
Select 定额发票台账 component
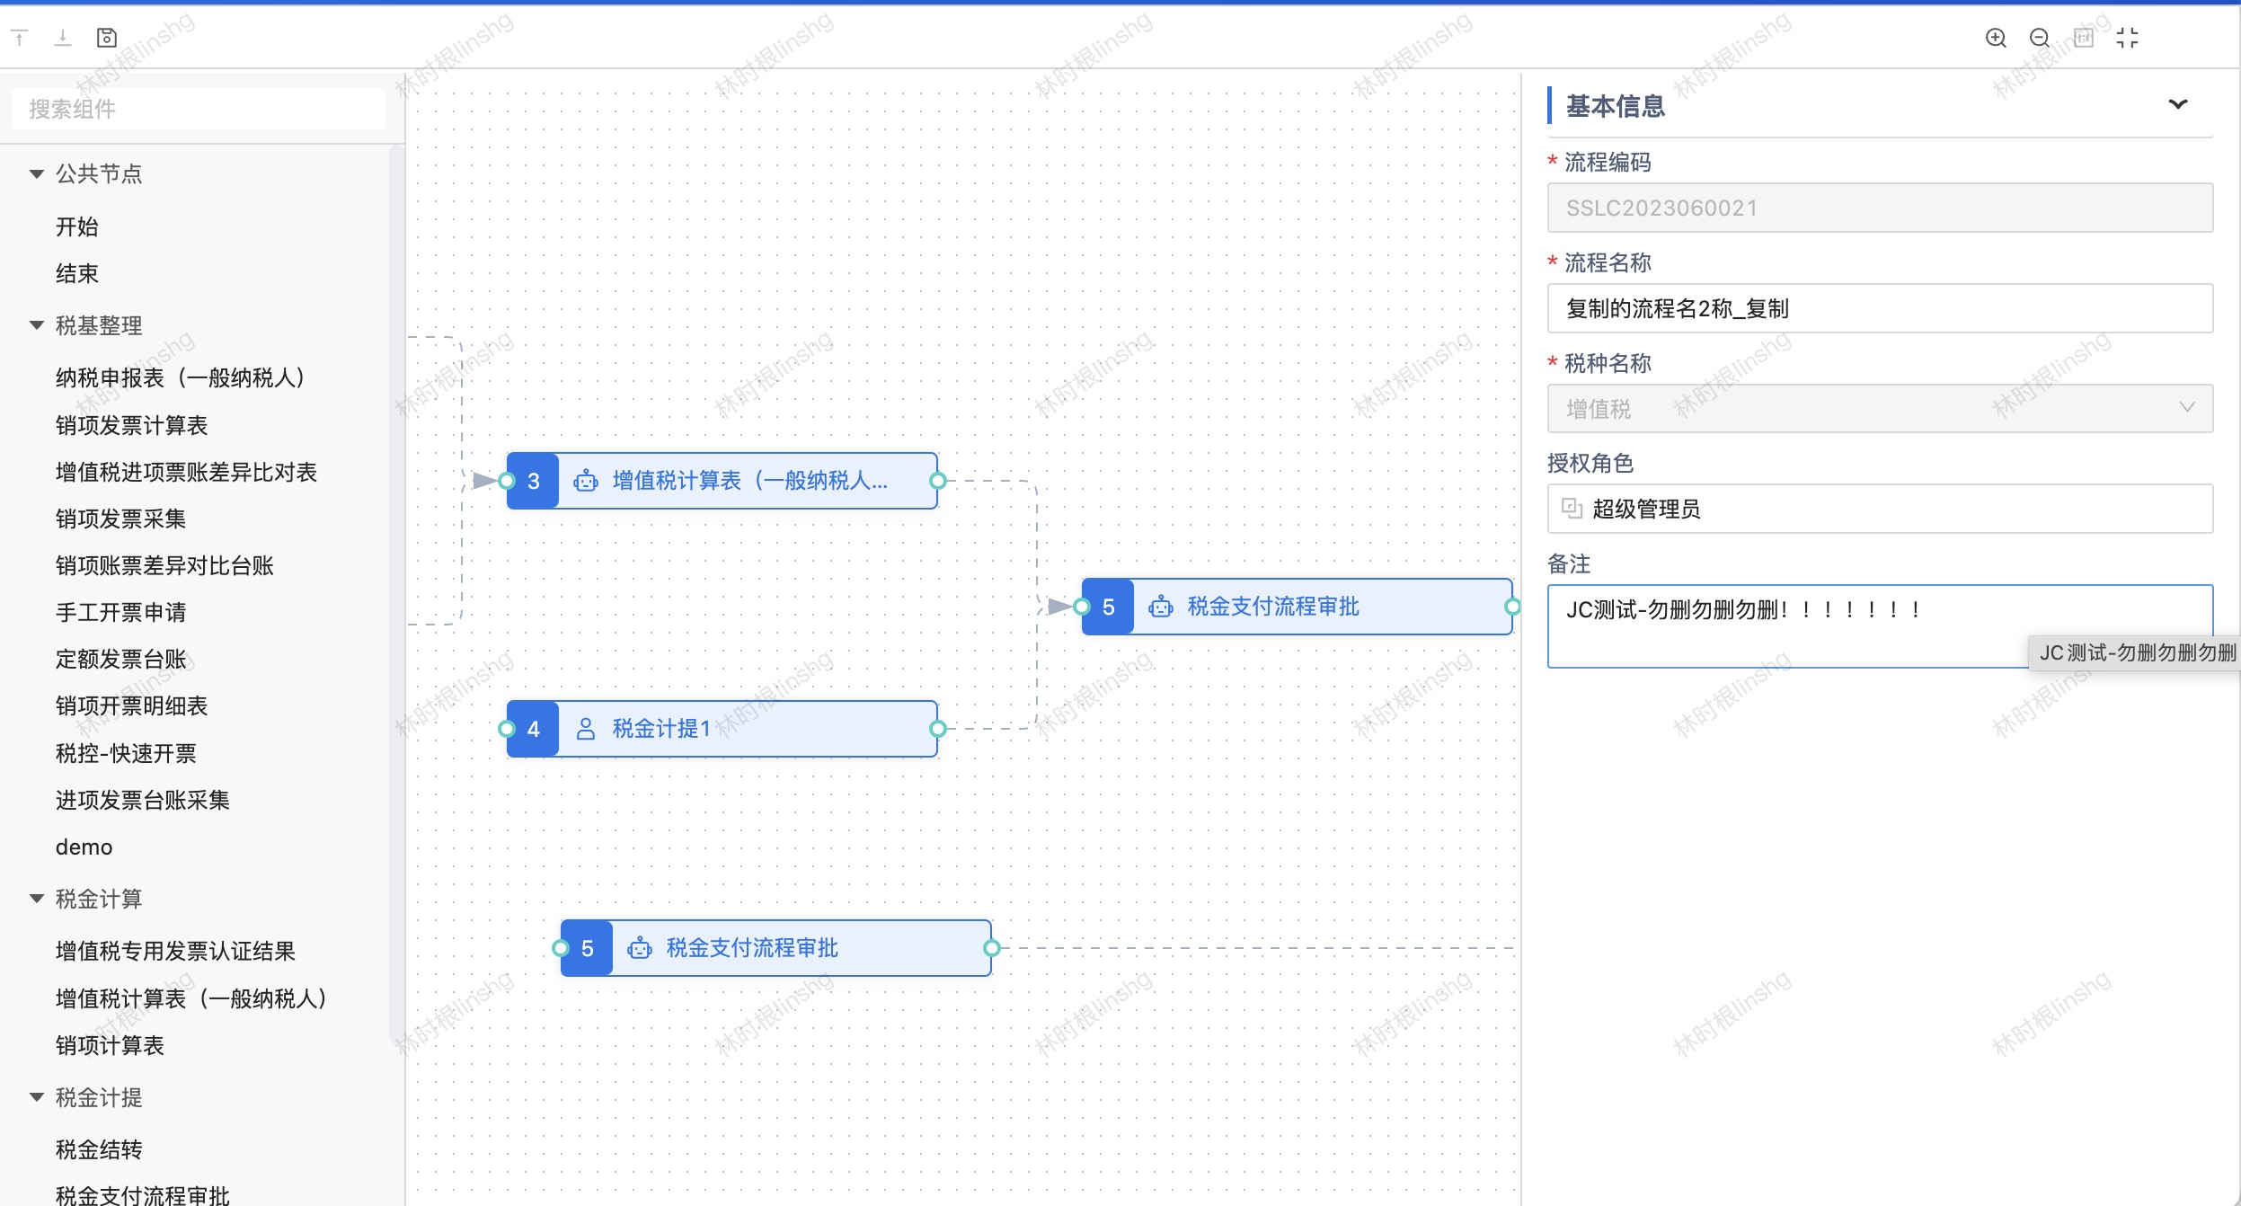coord(121,659)
